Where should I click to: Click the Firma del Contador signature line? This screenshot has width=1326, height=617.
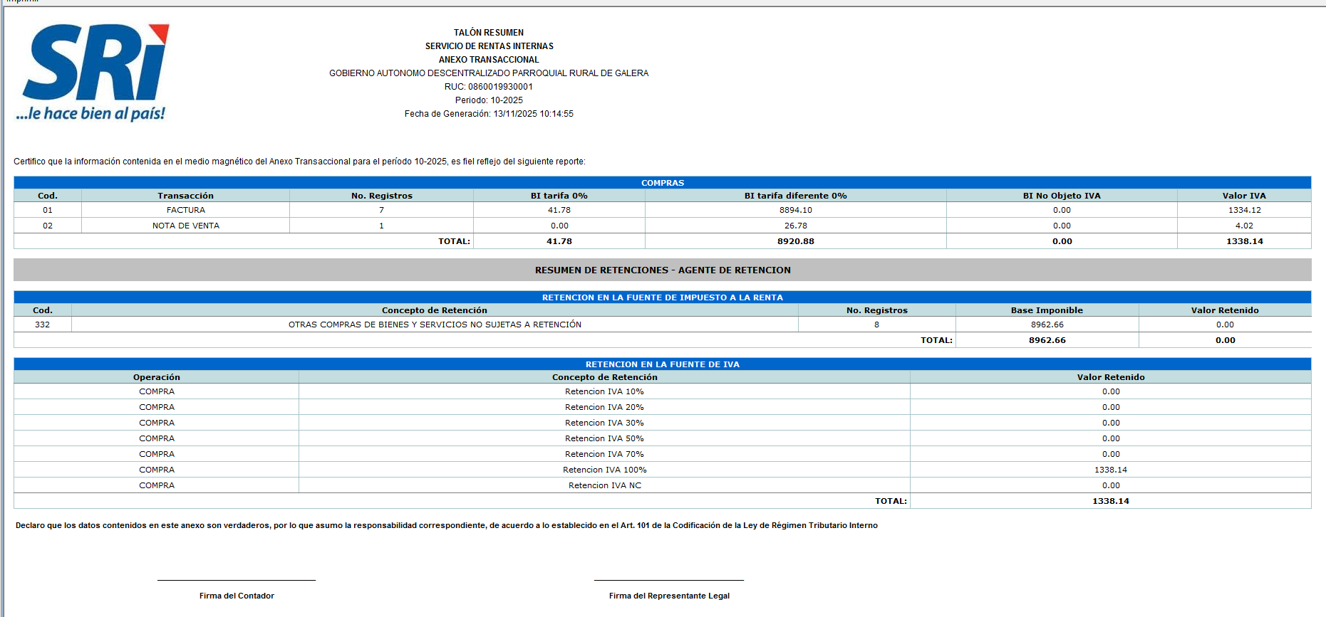(x=237, y=580)
